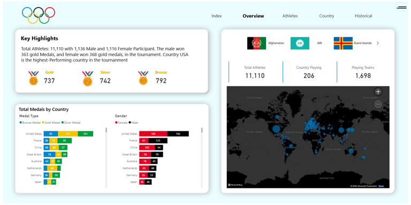Screen dimensions: 411x205
Task: Click the Bronze count 792
Action: pyautogui.click(x=161, y=81)
